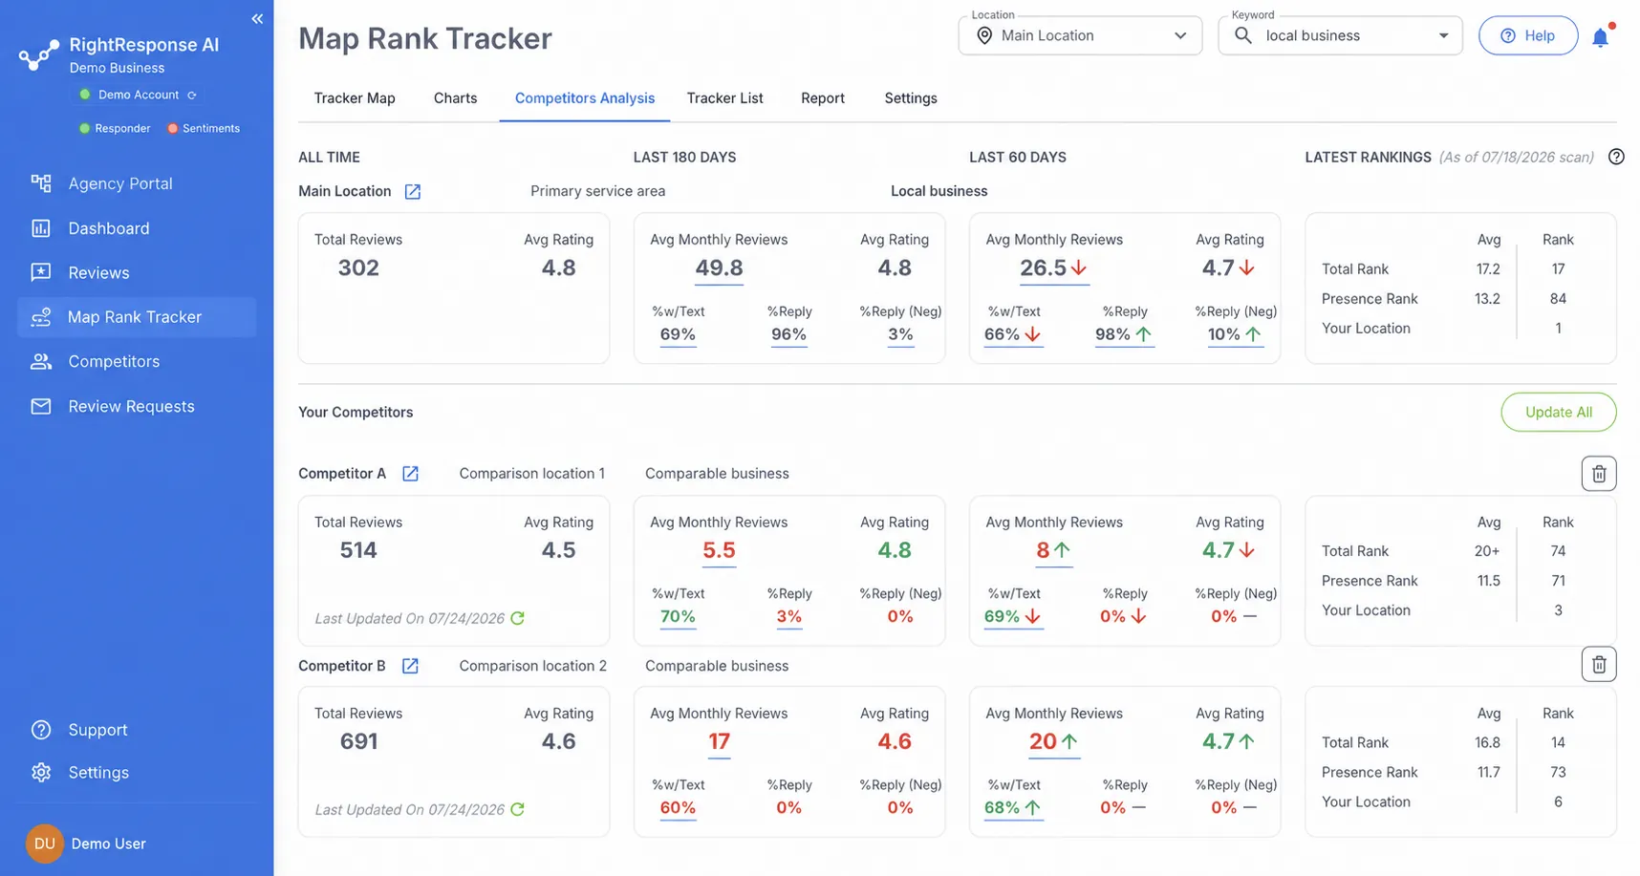1640x876 pixels.
Task: Click Last 180 Days value 49.8
Action: [719, 268]
